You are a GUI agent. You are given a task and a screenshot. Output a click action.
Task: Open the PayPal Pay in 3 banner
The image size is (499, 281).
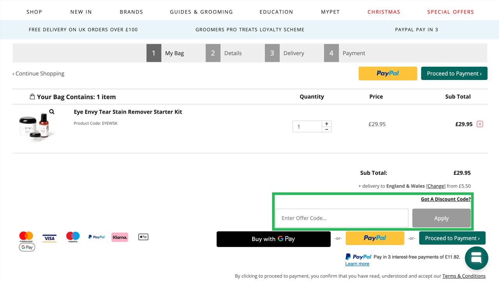pos(416,30)
